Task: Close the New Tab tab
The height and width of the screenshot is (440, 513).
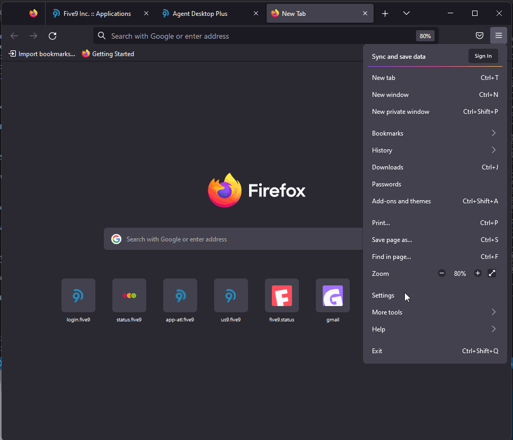Action: coord(365,13)
